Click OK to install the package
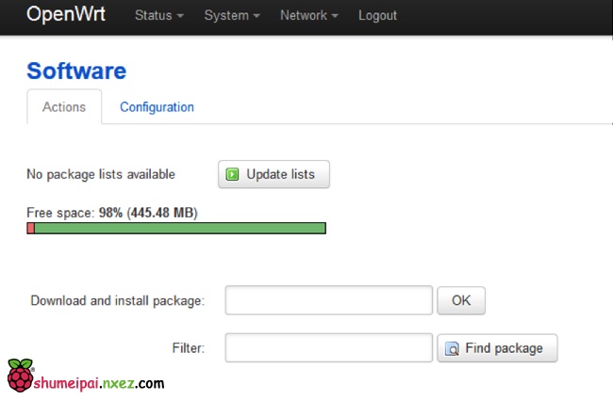 [461, 300]
